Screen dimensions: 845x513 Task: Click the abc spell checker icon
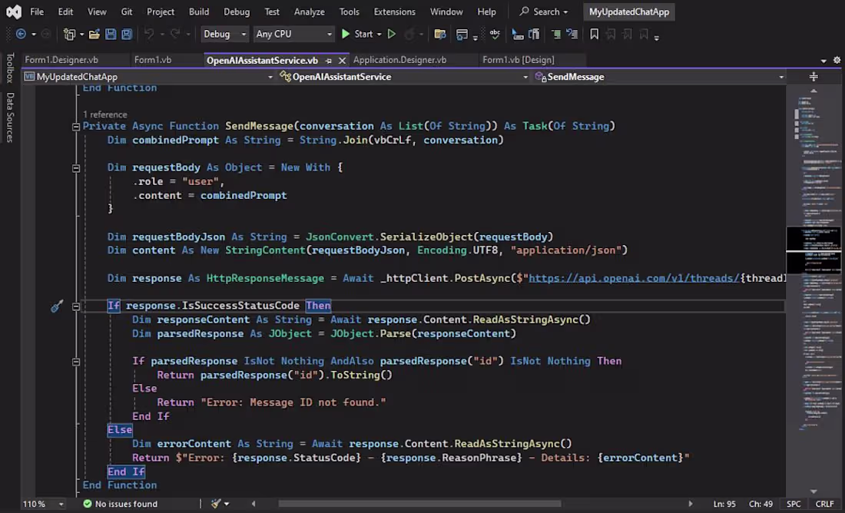point(495,34)
